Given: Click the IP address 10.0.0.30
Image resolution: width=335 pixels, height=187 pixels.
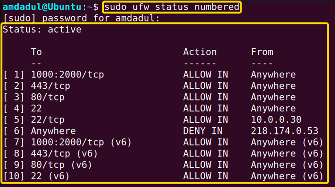Looking at the screenshot, I should pyautogui.click(x=276, y=120).
